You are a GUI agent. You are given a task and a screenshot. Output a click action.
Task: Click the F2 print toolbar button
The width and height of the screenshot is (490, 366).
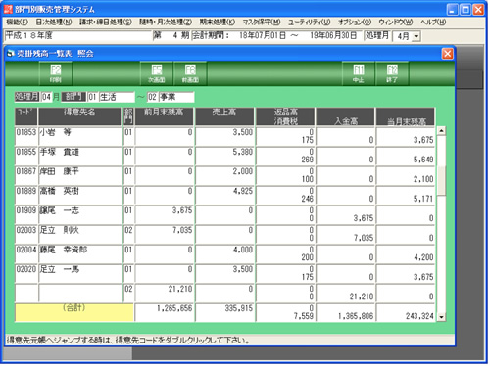click(x=56, y=73)
